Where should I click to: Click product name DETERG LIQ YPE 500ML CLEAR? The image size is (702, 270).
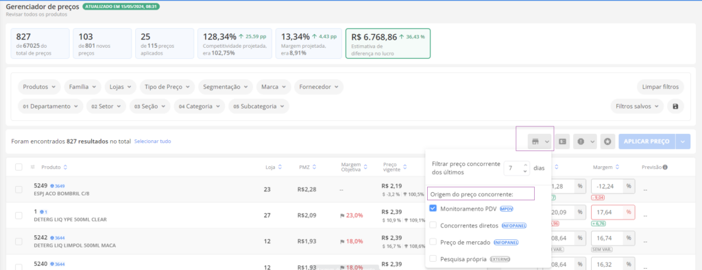(71, 219)
